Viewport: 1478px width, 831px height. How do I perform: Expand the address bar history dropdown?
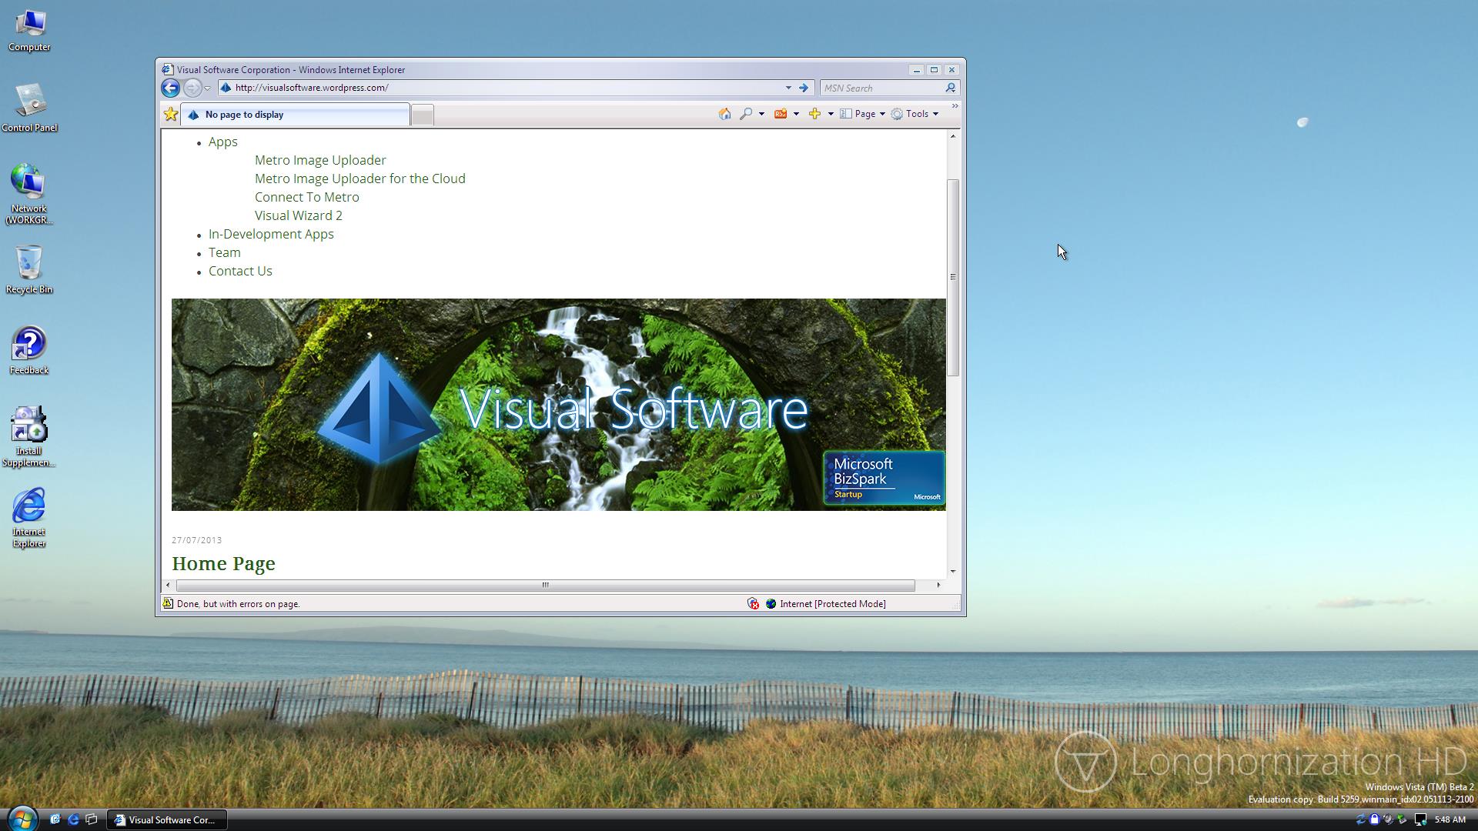click(x=788, y=88)
